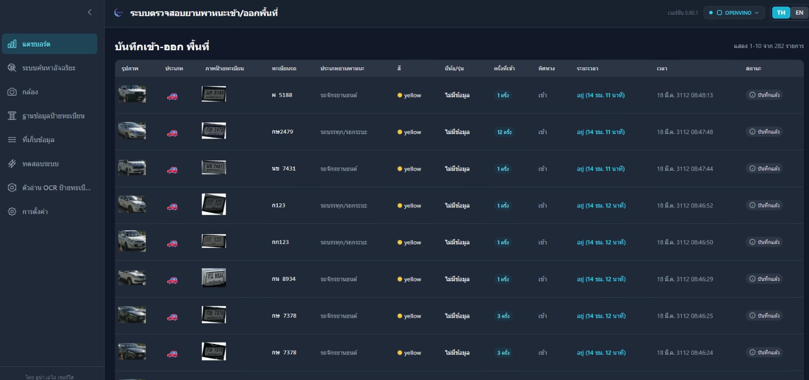This screenshot has width=809, height=380.
Task: Click the yellow color dot for กน 8934
Action: 400,279
